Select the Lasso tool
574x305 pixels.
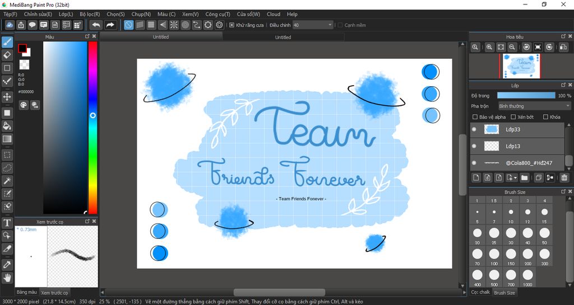click(x=7, y=168)
